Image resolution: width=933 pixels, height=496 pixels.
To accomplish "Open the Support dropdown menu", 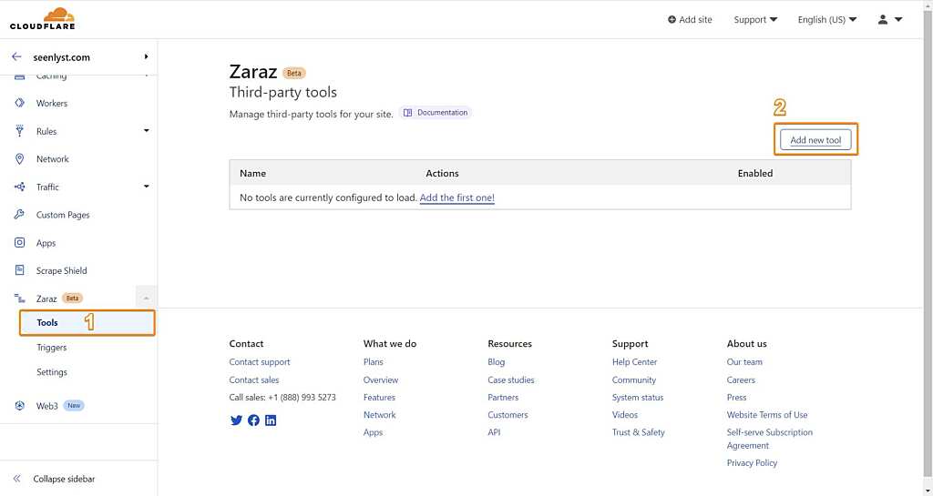I will coord(755,20).
